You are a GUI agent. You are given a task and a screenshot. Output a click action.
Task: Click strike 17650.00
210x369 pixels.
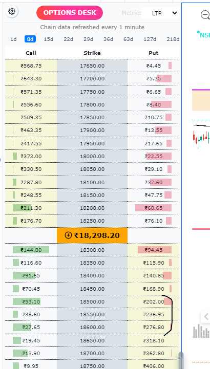[92, 66]
